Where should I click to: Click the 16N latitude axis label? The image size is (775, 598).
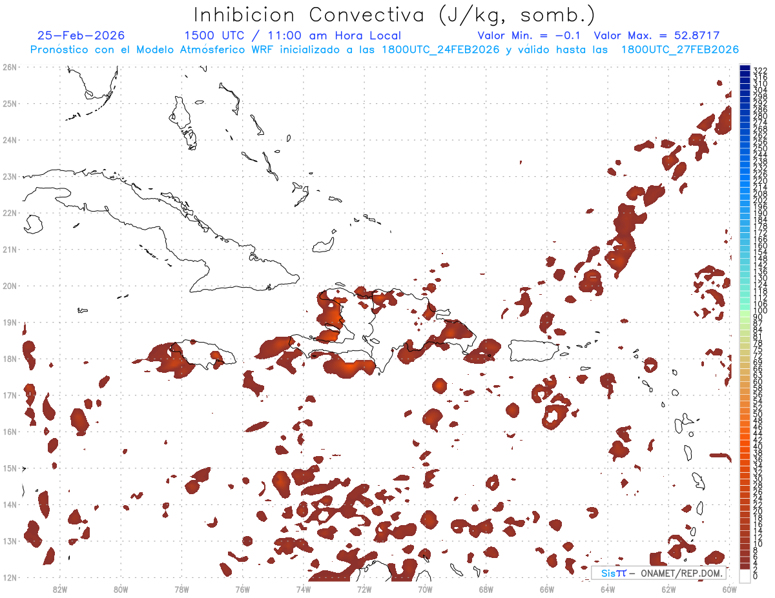click(x=9, y=432)
